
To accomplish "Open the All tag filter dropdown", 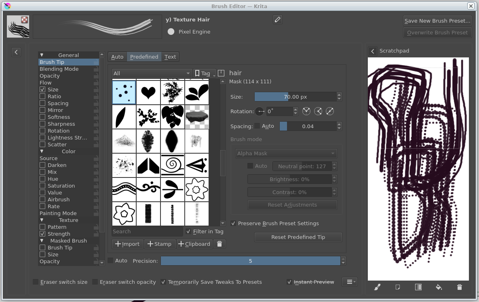I will 152,73.
